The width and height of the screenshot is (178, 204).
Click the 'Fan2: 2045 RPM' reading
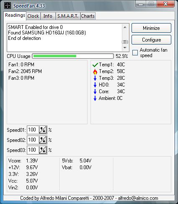tap(25, 71)
